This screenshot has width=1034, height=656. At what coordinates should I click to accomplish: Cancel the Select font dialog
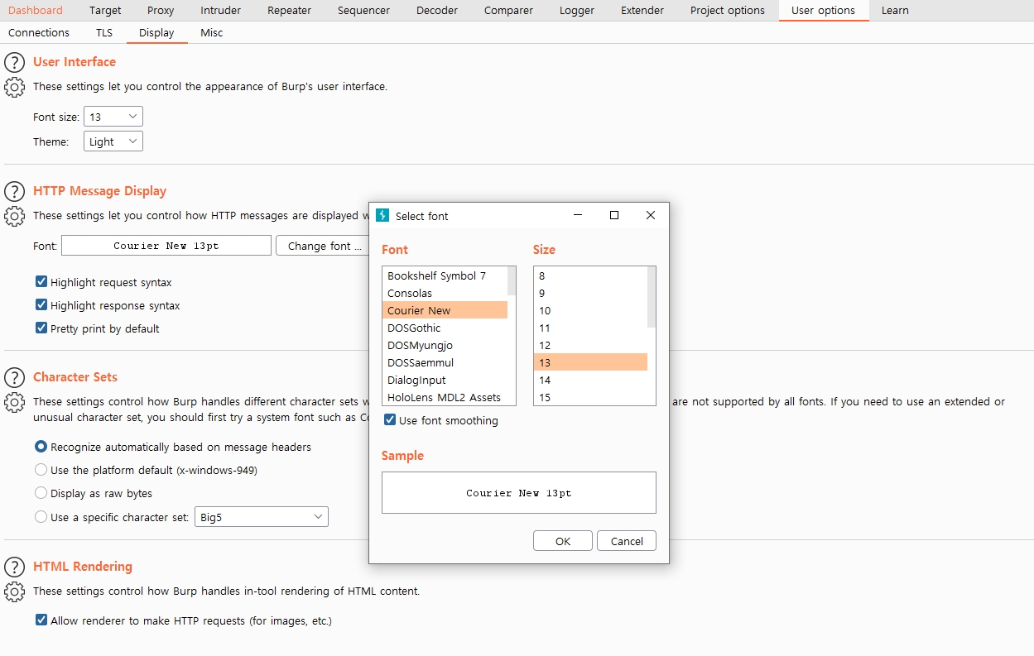tap(627, 541)
